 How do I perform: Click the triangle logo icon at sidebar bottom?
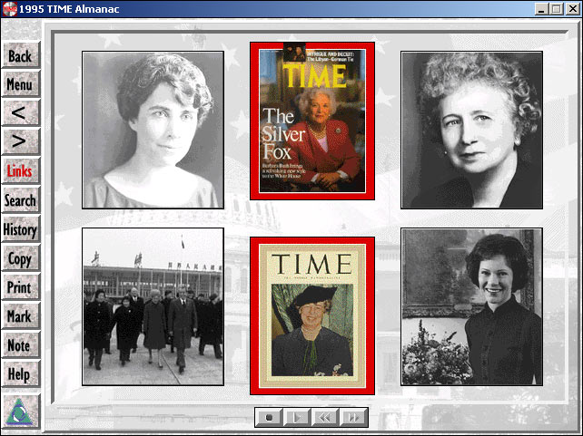click(20, 410)
